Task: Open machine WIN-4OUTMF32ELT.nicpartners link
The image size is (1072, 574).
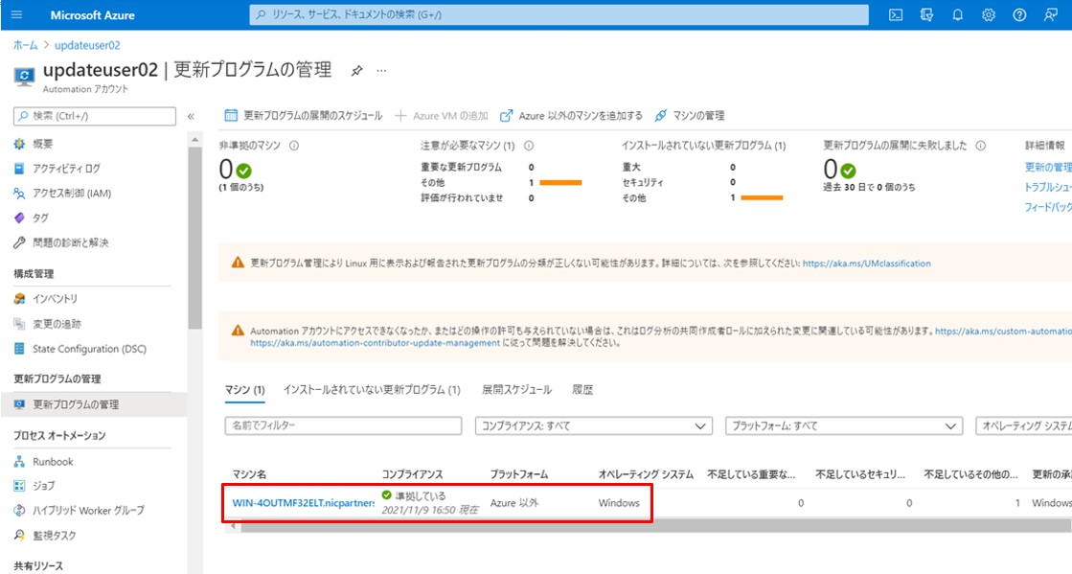Action: (304, 503)
